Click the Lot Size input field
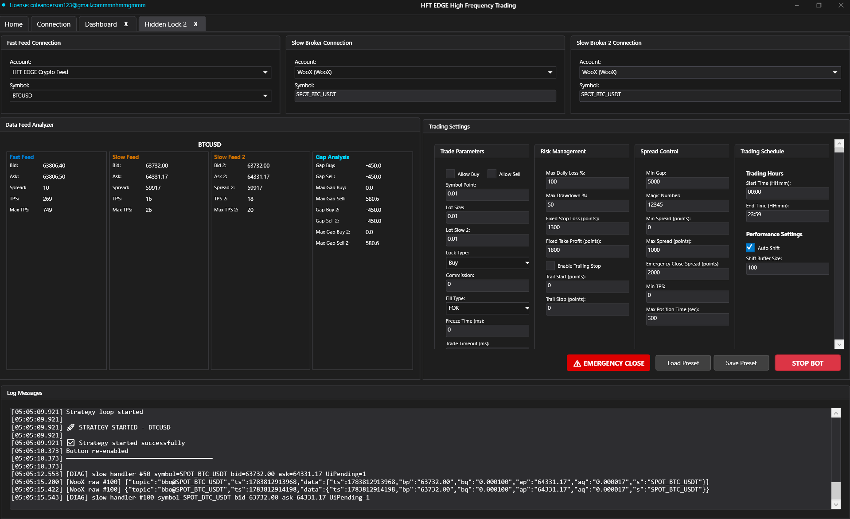 [487, 217]
